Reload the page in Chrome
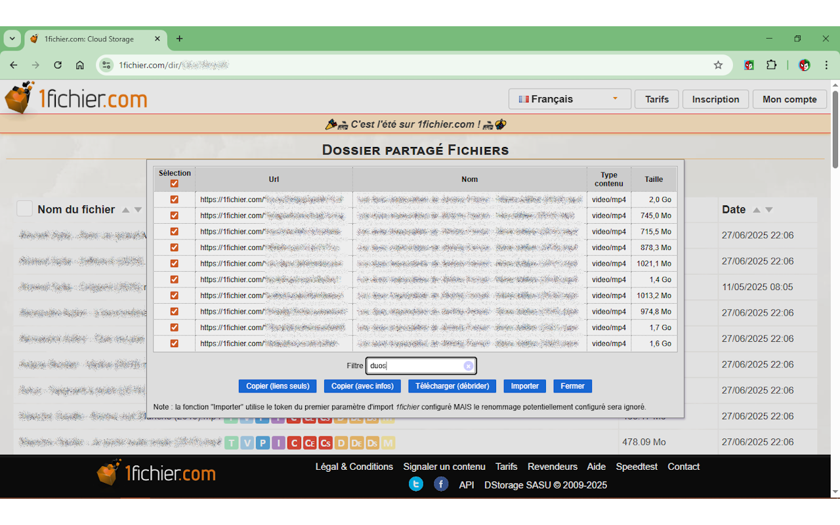The image size is (840, 525). click(x=58, y=65)
